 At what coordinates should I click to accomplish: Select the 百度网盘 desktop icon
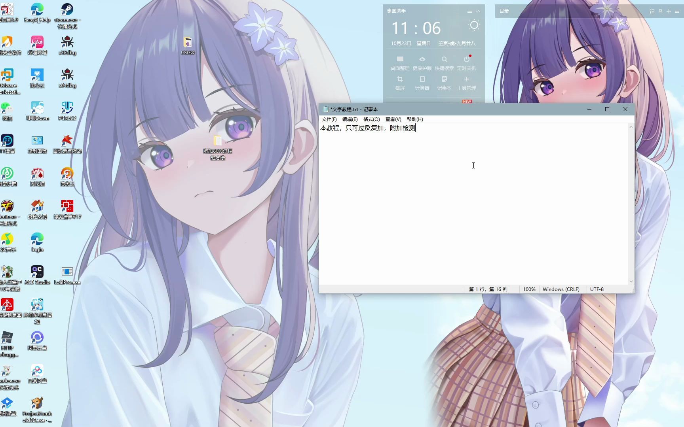point(37,373)
